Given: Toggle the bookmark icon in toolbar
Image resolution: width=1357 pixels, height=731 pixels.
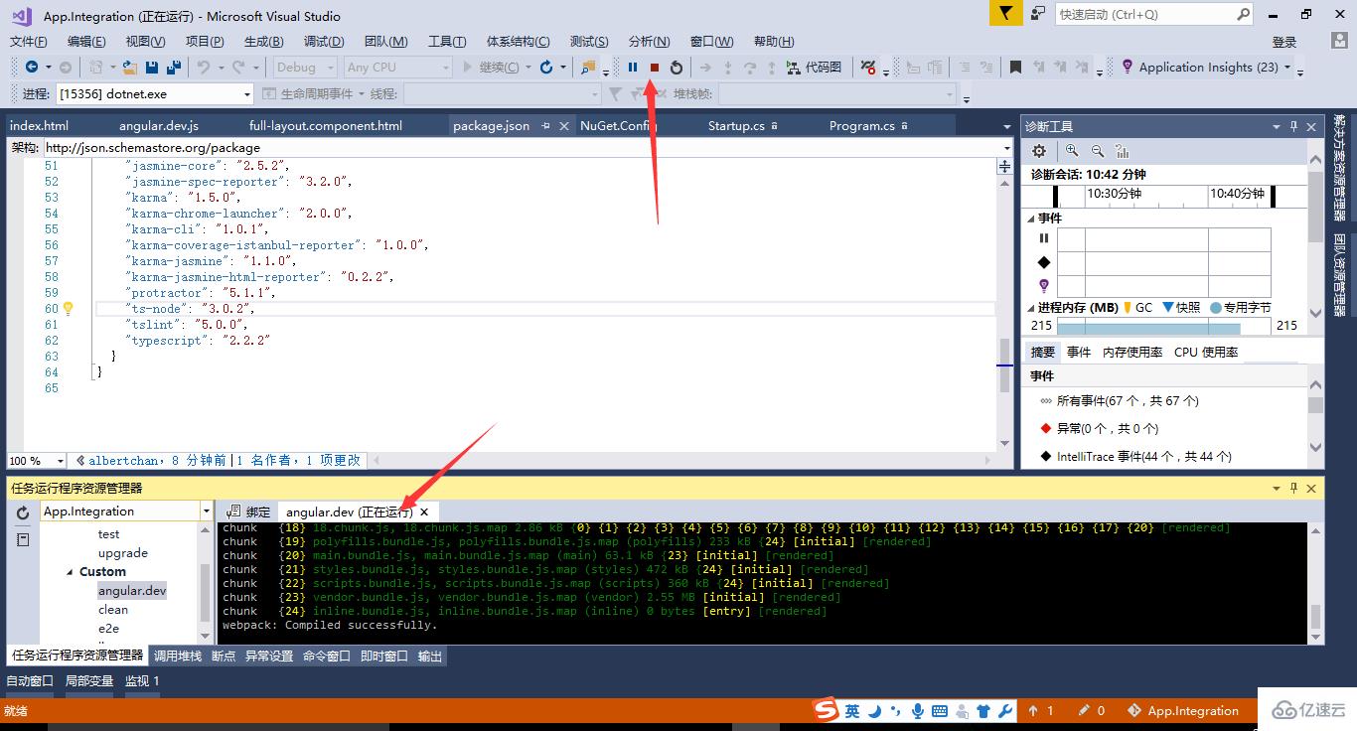Looking at the screenshot, I should [1015, 68].
